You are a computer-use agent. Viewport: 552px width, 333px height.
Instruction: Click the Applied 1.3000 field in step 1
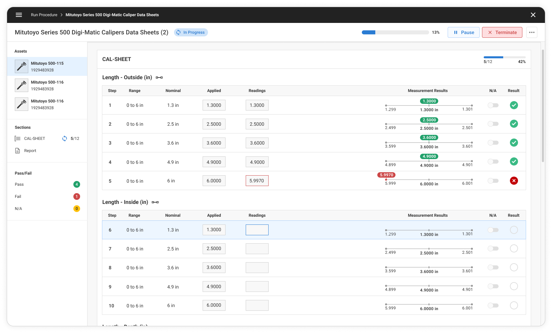tap(214, 105)
